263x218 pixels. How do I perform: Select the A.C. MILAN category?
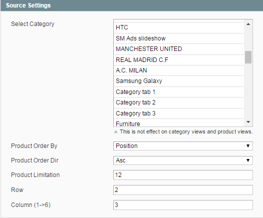(179, 70)
